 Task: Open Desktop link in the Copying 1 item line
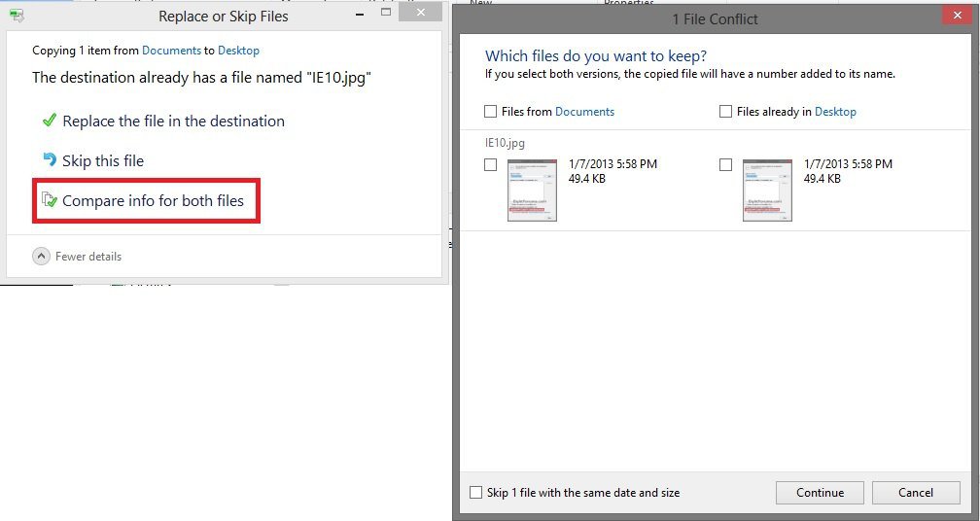point(238,51)
